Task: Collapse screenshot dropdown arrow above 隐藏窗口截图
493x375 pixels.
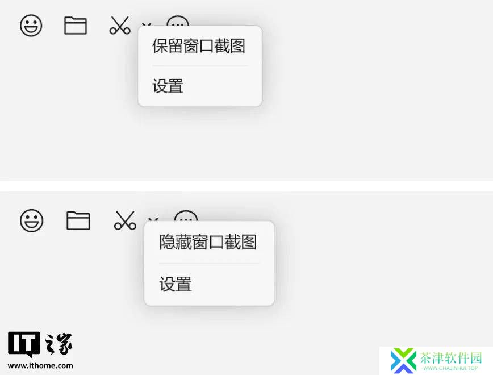Action: tap(153, 219)
